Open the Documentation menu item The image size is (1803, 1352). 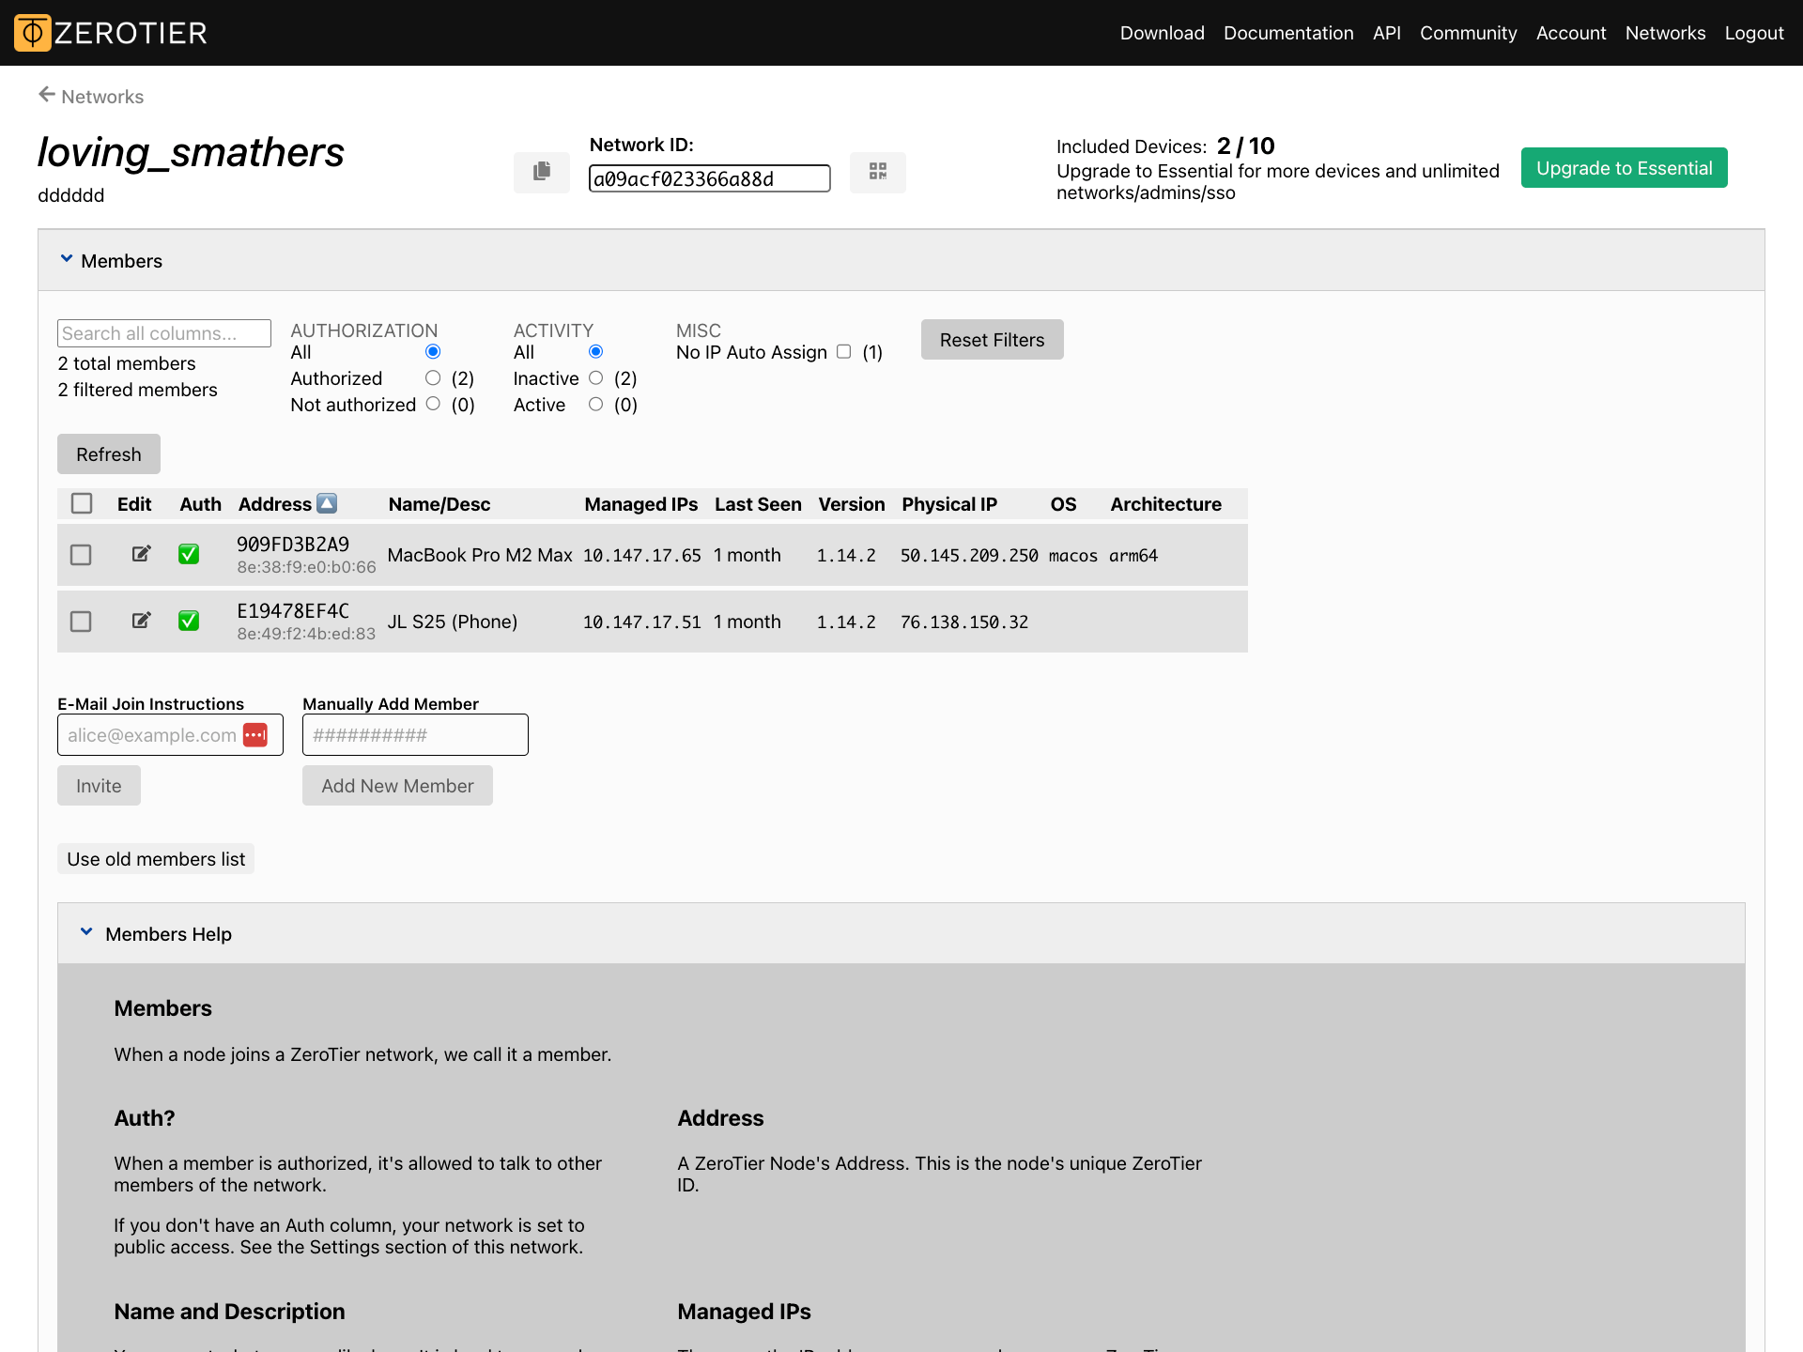coord(1287,33)
